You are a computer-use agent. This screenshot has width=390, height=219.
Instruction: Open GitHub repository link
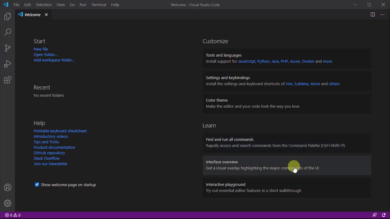(x=49, y=153)
